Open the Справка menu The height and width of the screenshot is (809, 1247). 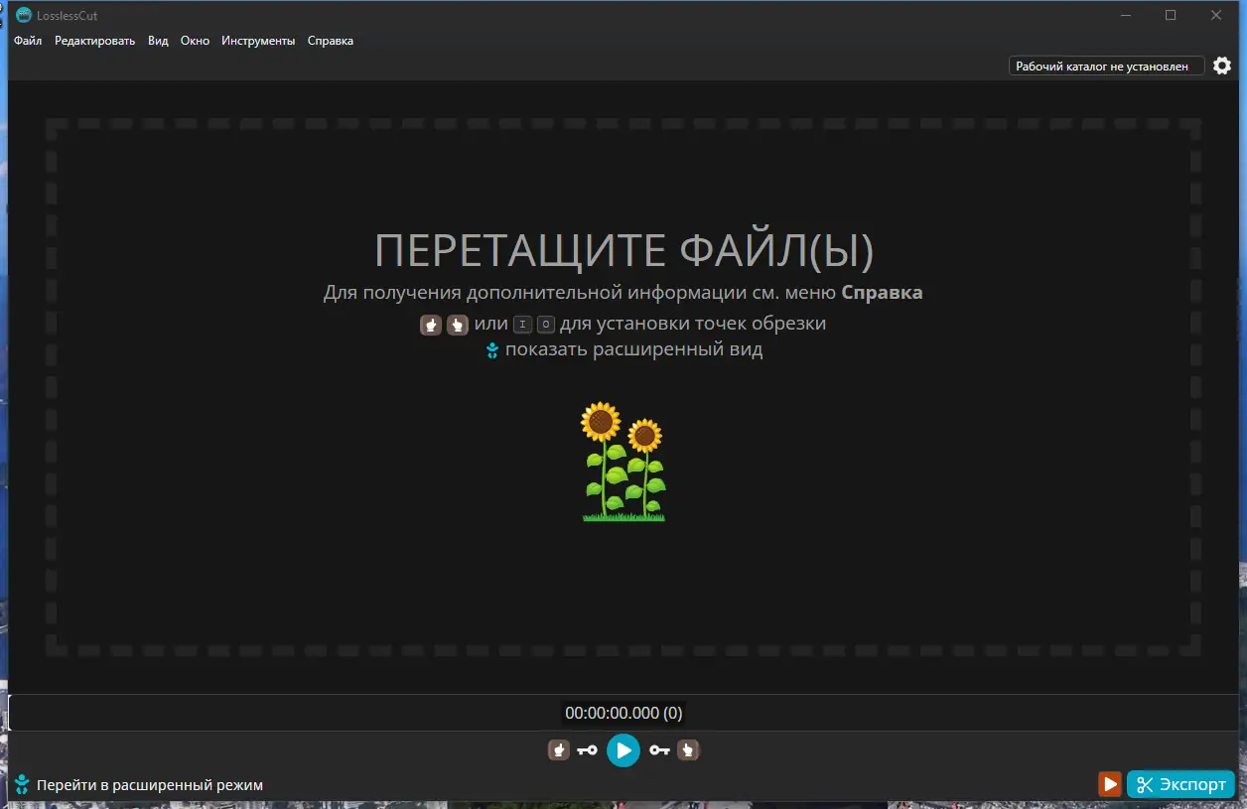click(x=330, y=41)
